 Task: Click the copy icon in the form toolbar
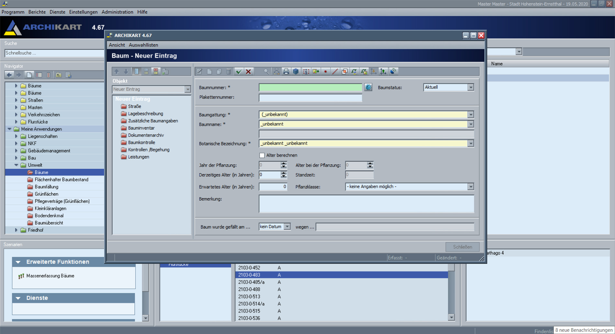219,72
